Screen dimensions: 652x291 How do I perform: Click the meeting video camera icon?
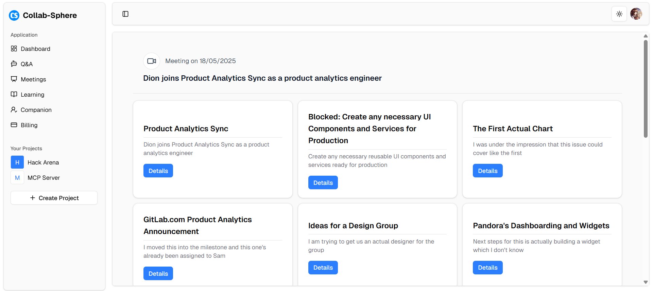pos(152,61)
